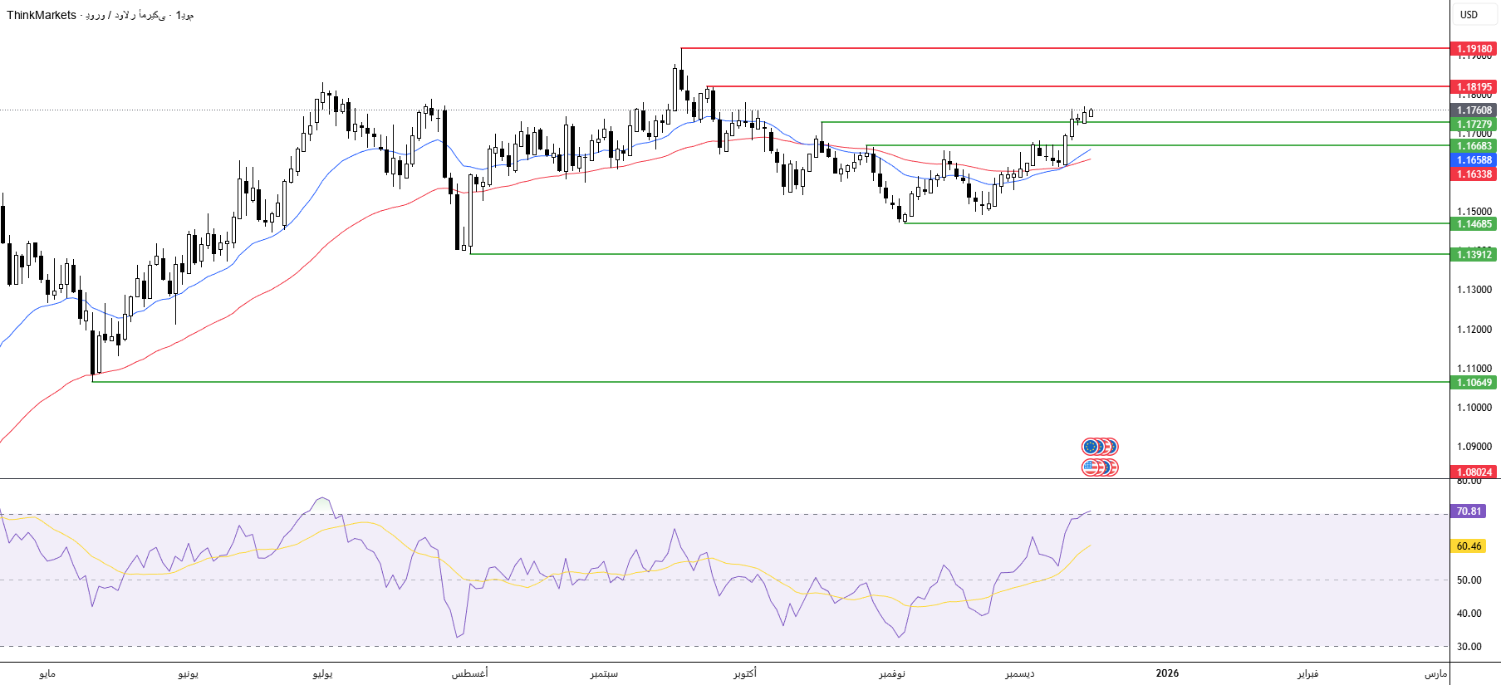Select the green 1.14685 support label
This screenshot has height=685, width=1501.
(1474, 224)
